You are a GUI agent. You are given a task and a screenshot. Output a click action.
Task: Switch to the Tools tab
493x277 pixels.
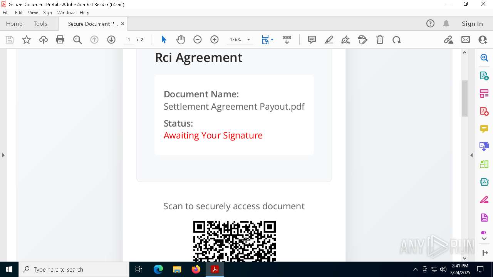tap(40, 23)
